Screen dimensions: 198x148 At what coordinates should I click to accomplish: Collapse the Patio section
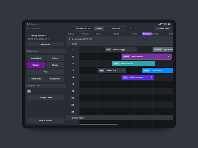point(70,44)
